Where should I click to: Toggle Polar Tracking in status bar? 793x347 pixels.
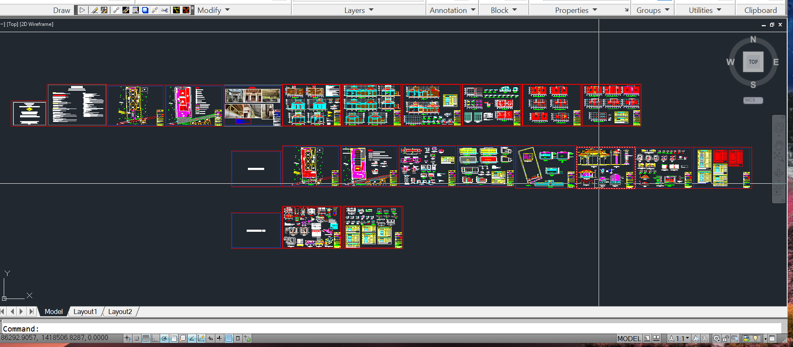(164, 338)
